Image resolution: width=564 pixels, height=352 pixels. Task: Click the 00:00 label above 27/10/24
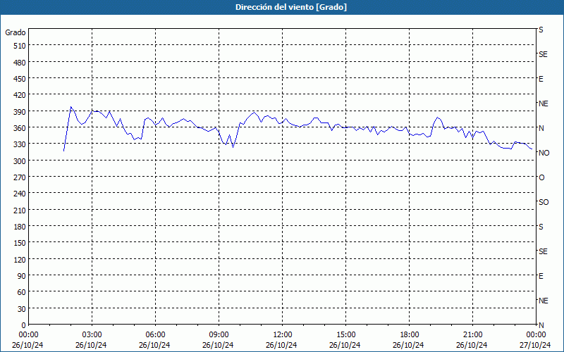537,335
